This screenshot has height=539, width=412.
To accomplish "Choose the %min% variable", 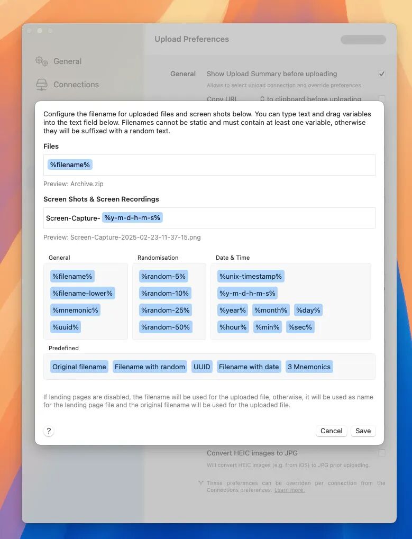I will [267, 327].
